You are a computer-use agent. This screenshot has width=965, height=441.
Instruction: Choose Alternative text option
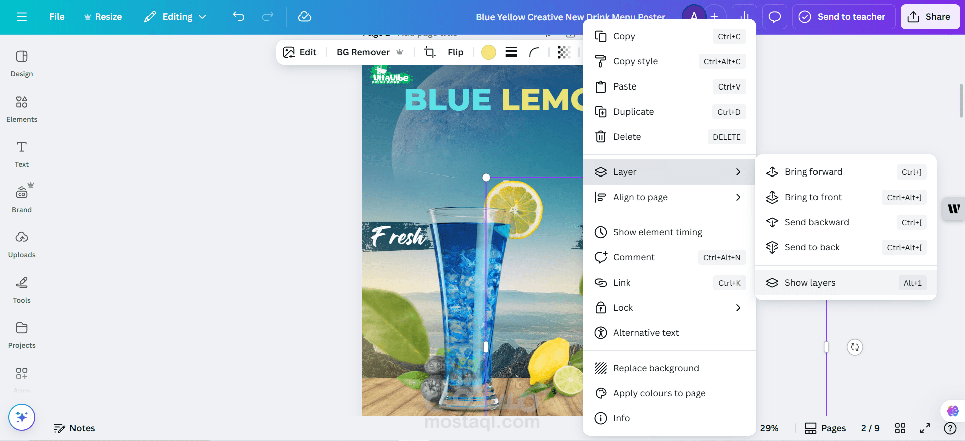pyautogui.click(x=670, y=333)
